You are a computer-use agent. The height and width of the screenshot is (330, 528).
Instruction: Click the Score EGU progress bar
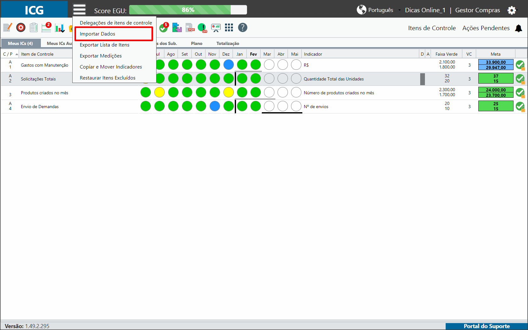point(188,10)
